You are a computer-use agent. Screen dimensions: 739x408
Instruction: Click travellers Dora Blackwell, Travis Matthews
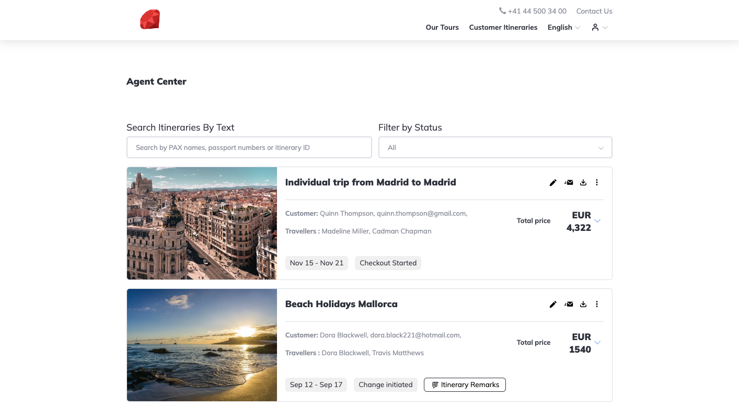click(x=373, y=353)
